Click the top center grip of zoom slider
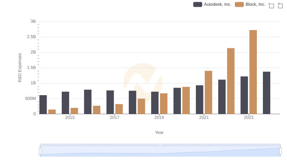The height and width of the screenshot is (165, 287). pyautogui.click(x=160, y=145)
